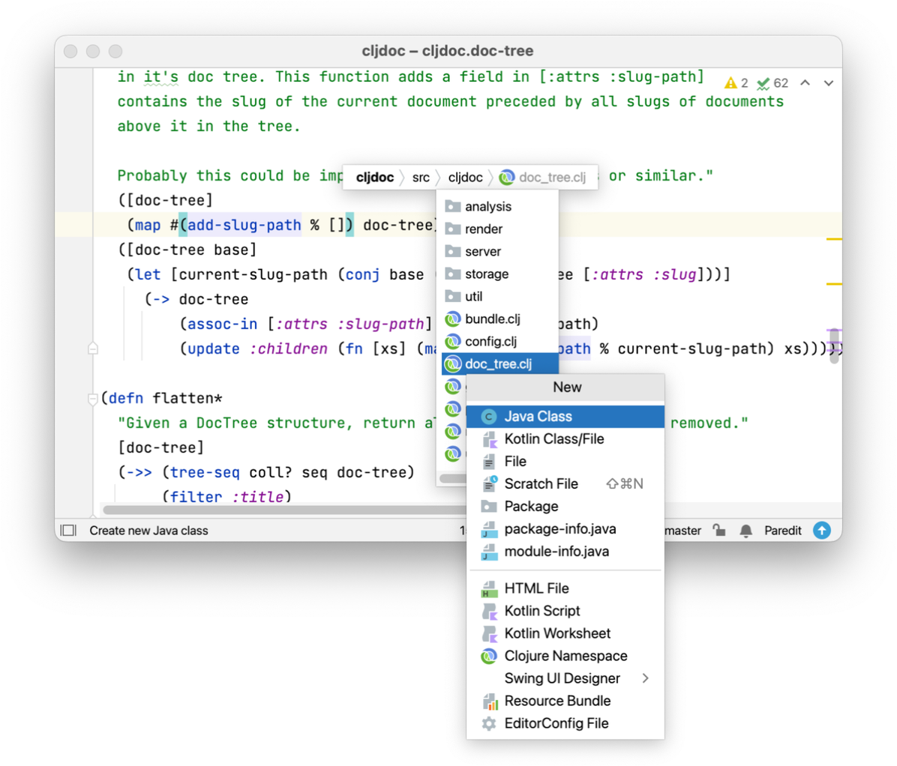Select bundle.clj in file list
This screenshot has width=897, height=766.
pyautogui.click(x=498, y=319)
